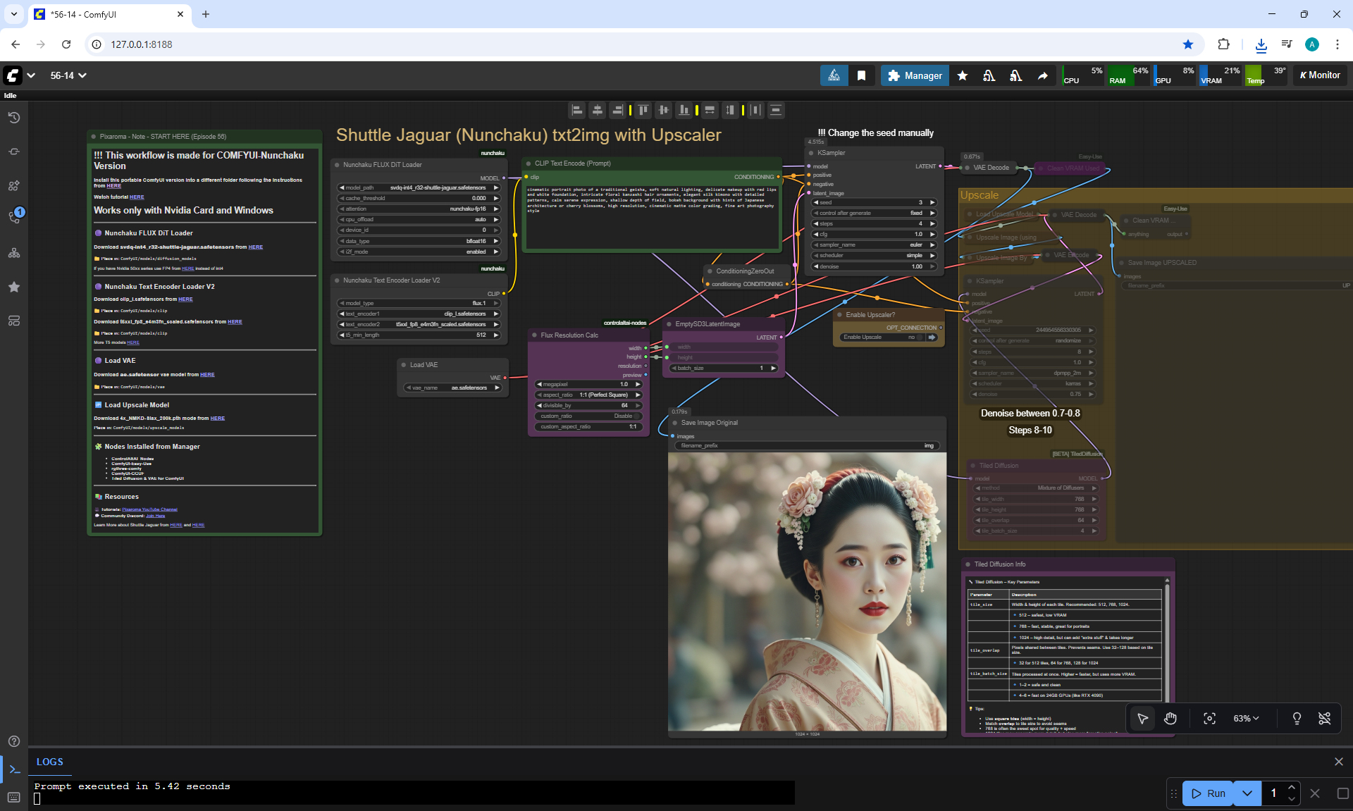Click the fit view focus icon
Image resolution: width=1353 pixels, height=811 pixels.
point(1209,718)
